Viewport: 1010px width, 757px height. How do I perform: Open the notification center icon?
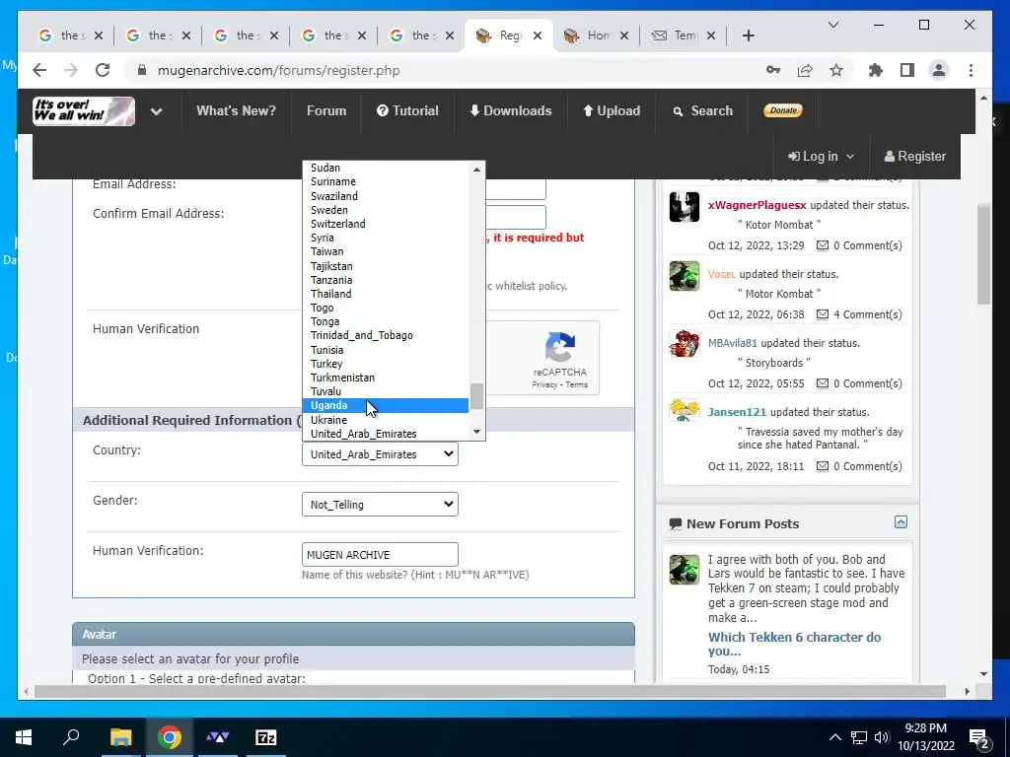pyautogui.click(x=979, y=737)
